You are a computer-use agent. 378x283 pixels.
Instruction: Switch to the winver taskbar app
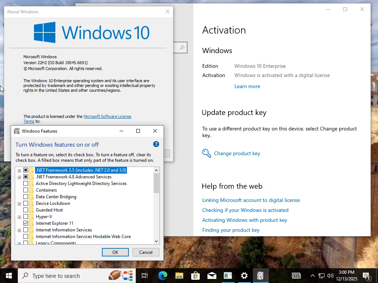point(228,276)
